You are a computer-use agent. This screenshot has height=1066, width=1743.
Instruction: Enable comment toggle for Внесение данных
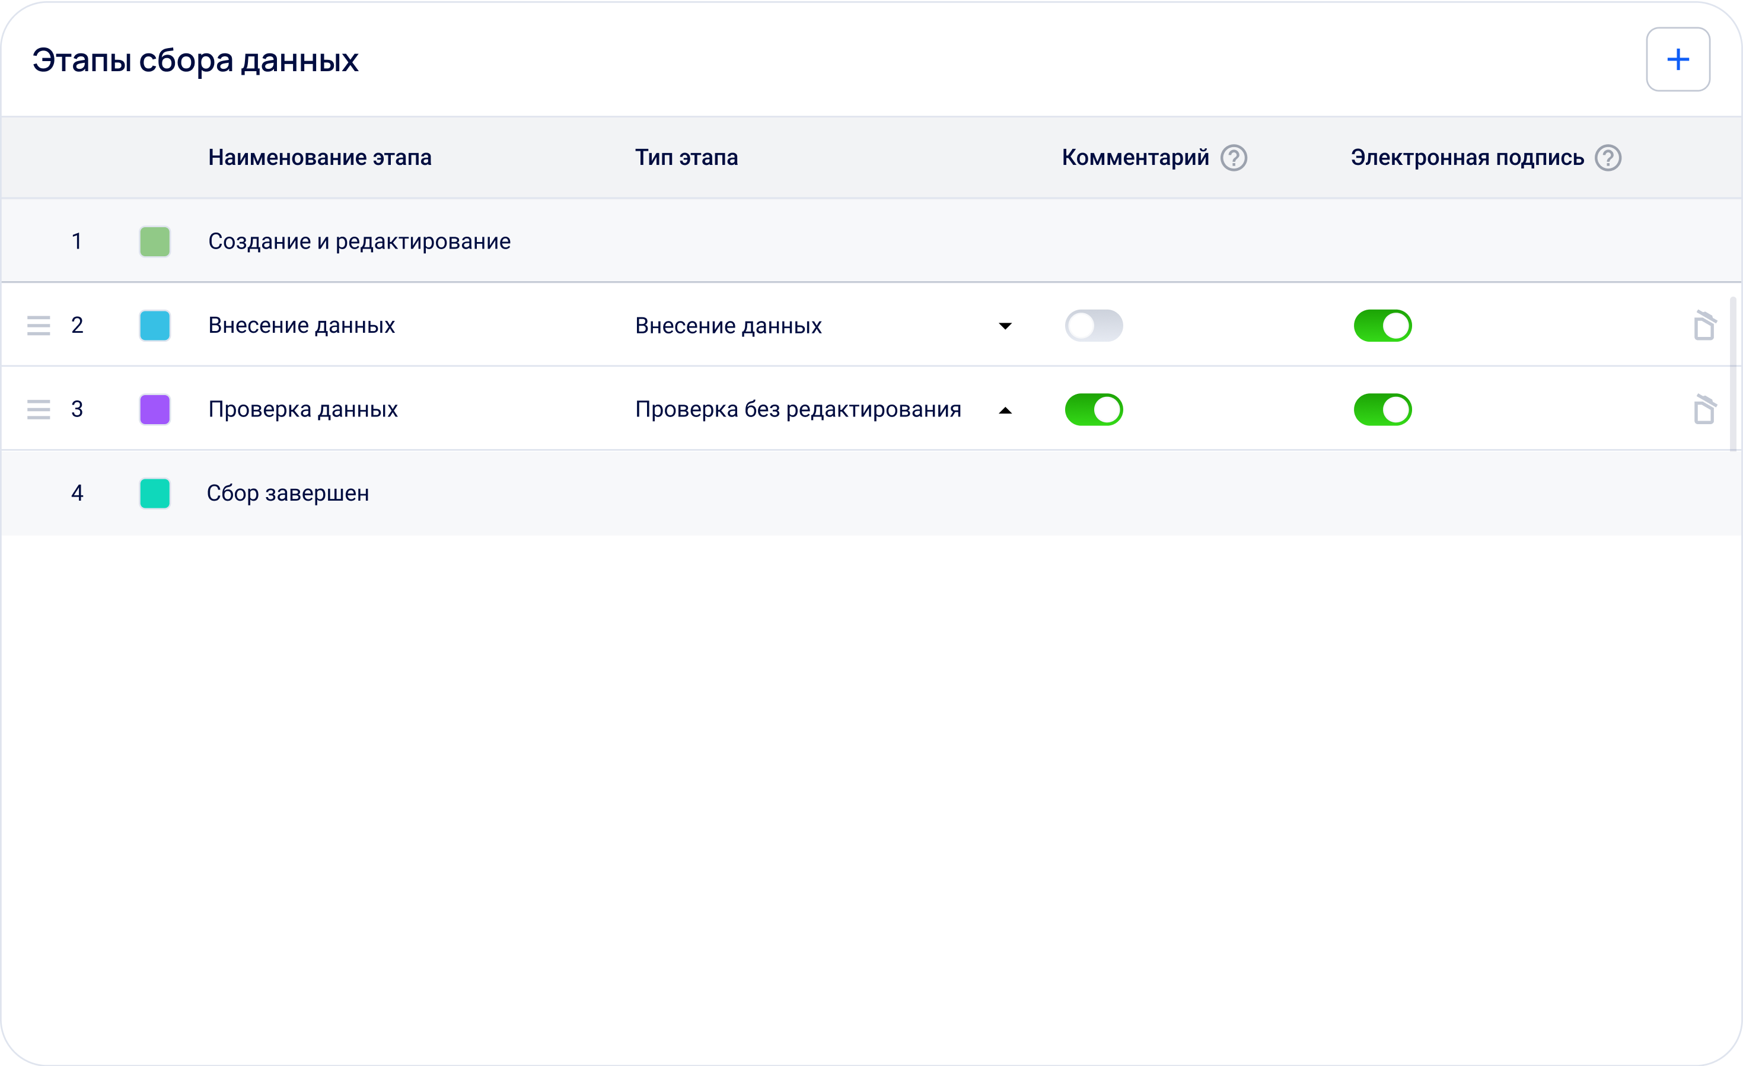[1094, 326]
